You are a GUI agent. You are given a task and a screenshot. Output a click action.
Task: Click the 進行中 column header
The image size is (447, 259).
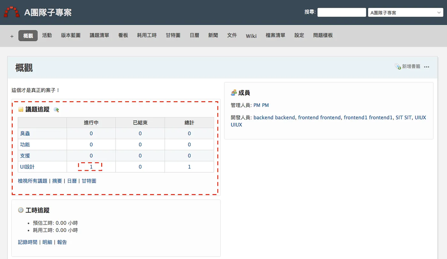click(x=91, y=122)
